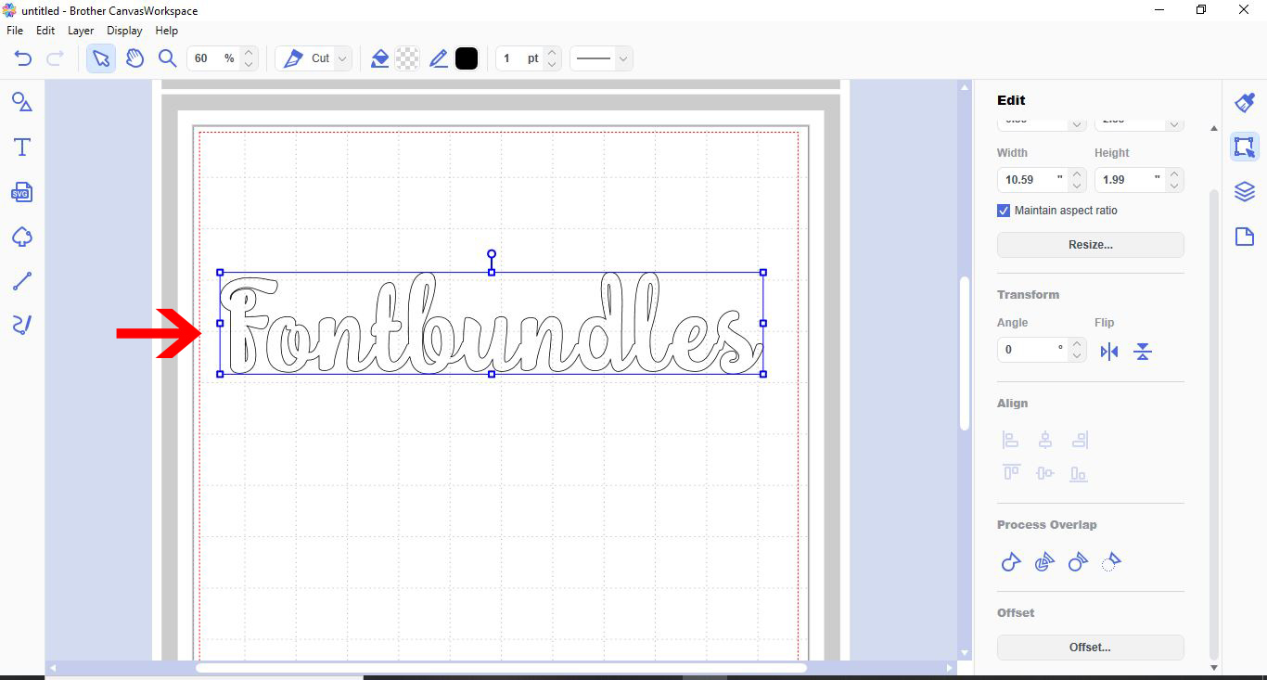Click the SVG import icon

coord(22,192)
